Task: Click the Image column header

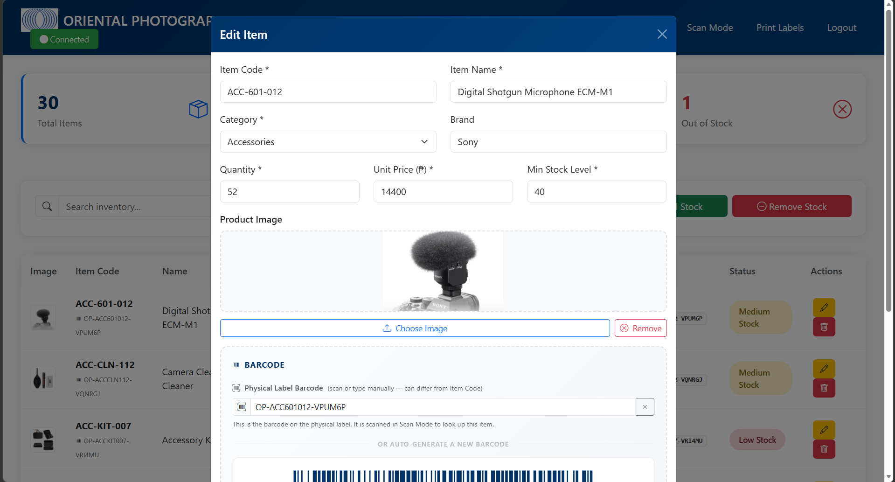Action: click(43, 271)
